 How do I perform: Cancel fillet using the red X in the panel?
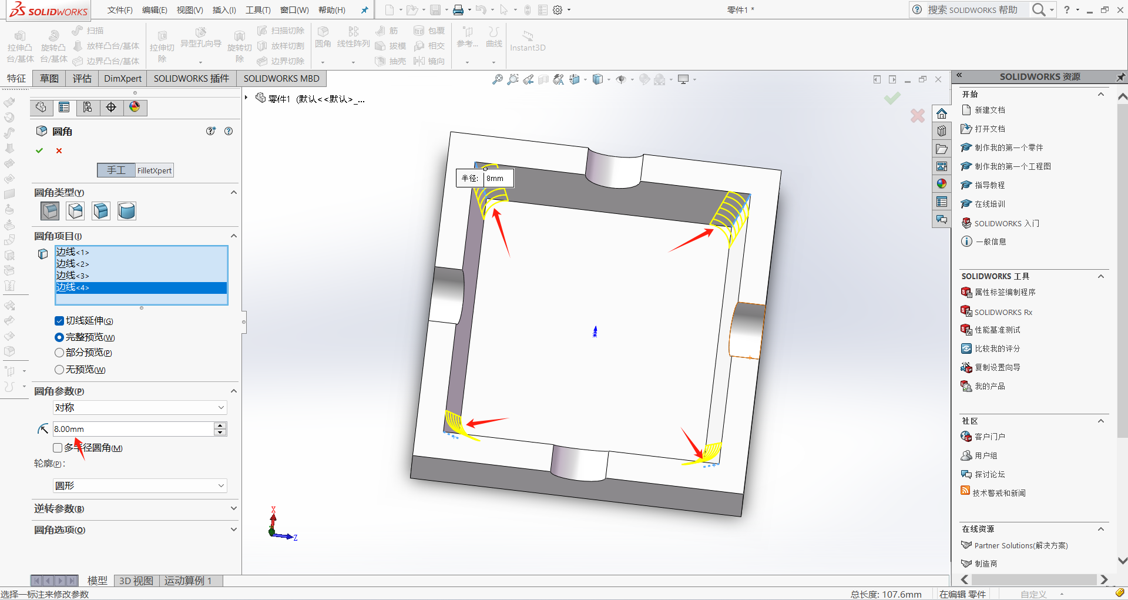(x=59, y=150)
